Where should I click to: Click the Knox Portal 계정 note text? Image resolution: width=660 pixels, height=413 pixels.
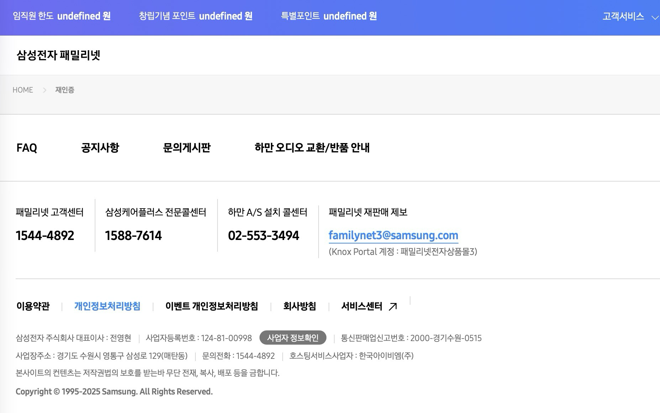(x=403, y=252)
